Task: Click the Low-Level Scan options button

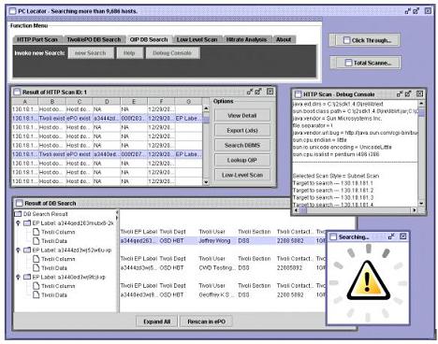Action: tap(242, 175)
